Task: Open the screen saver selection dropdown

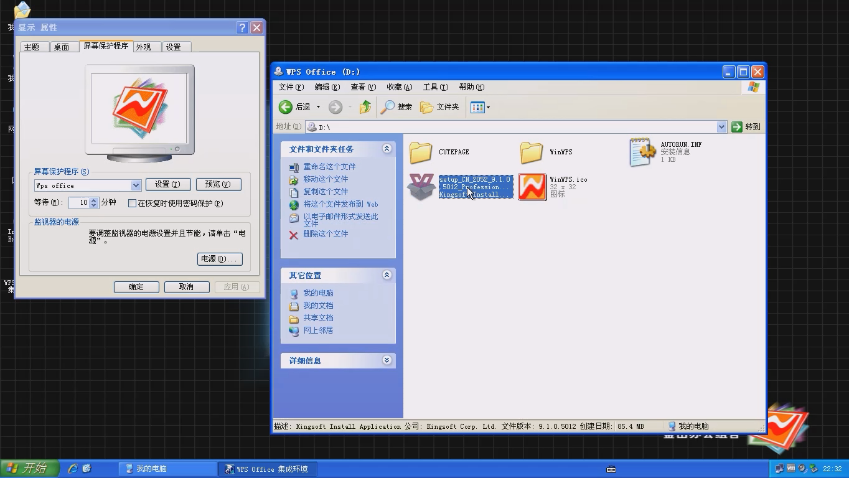Action: pos(136,185)
